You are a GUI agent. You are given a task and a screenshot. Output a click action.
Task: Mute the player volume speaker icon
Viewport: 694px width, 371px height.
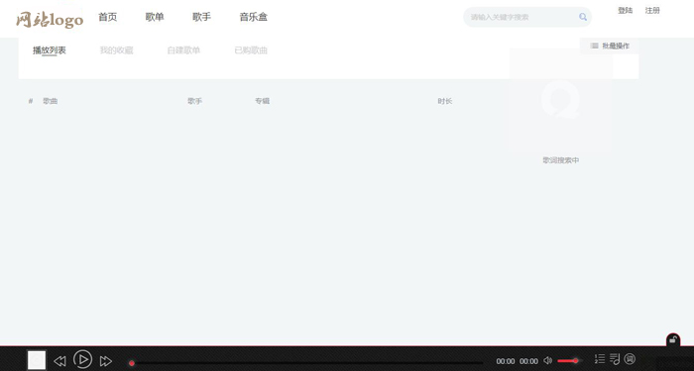point(547,360)
